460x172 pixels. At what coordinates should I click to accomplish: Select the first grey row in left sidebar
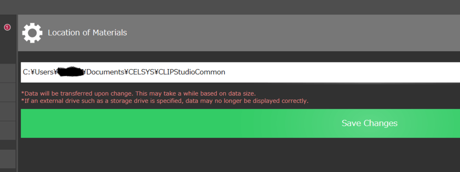[x=8, y=73]
